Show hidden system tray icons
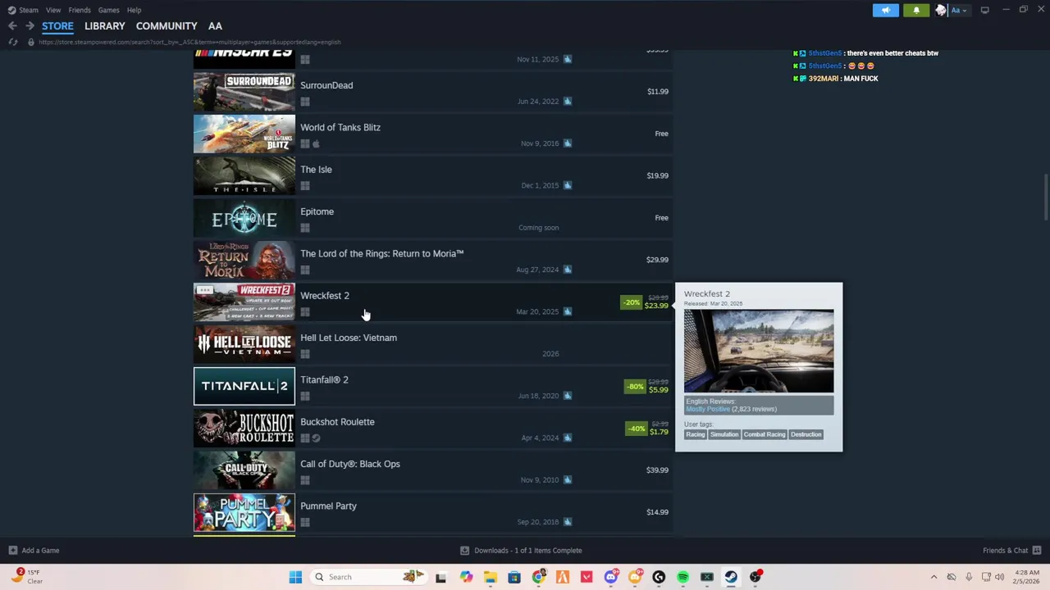Viewport: 1050px width, 590px height. point(934,577)
